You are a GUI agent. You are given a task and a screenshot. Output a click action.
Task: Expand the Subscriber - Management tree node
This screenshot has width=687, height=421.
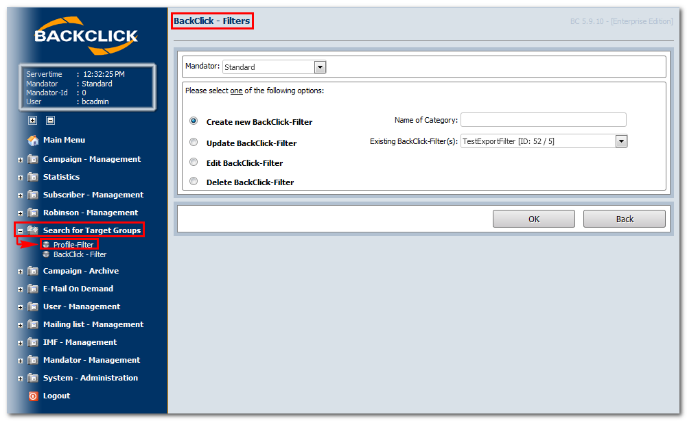[x=20, y=195]
